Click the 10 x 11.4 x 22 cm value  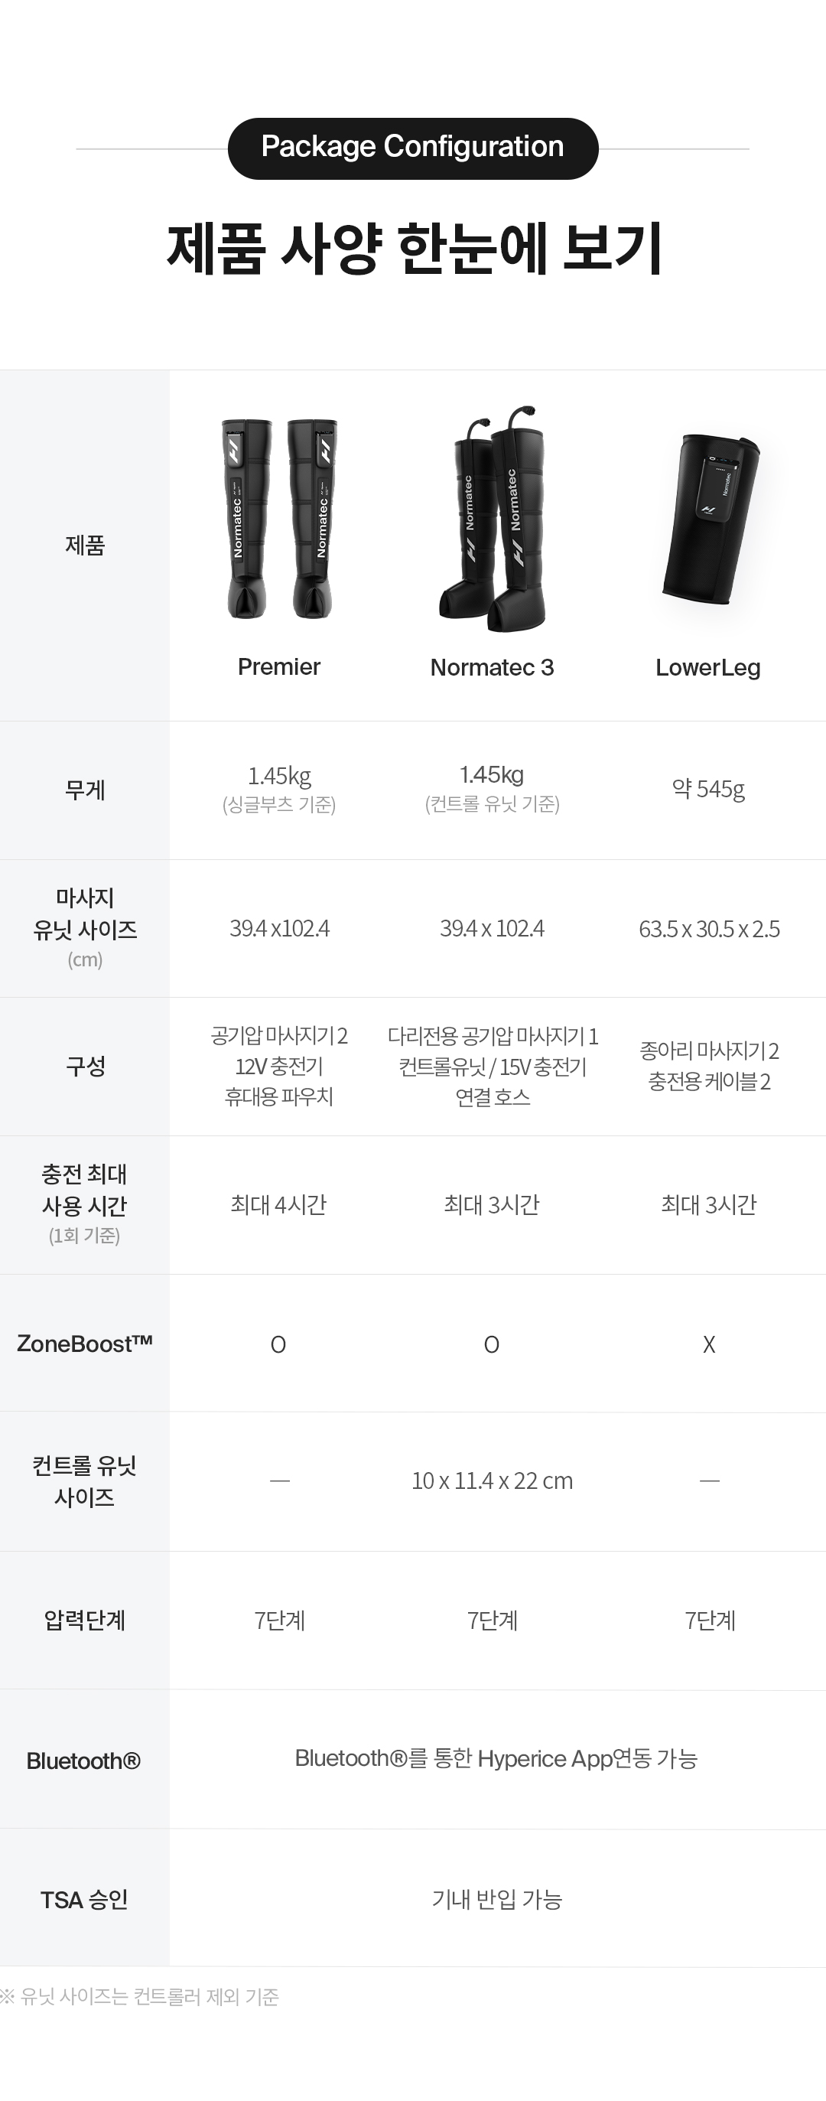click(x=492, y=1481)
